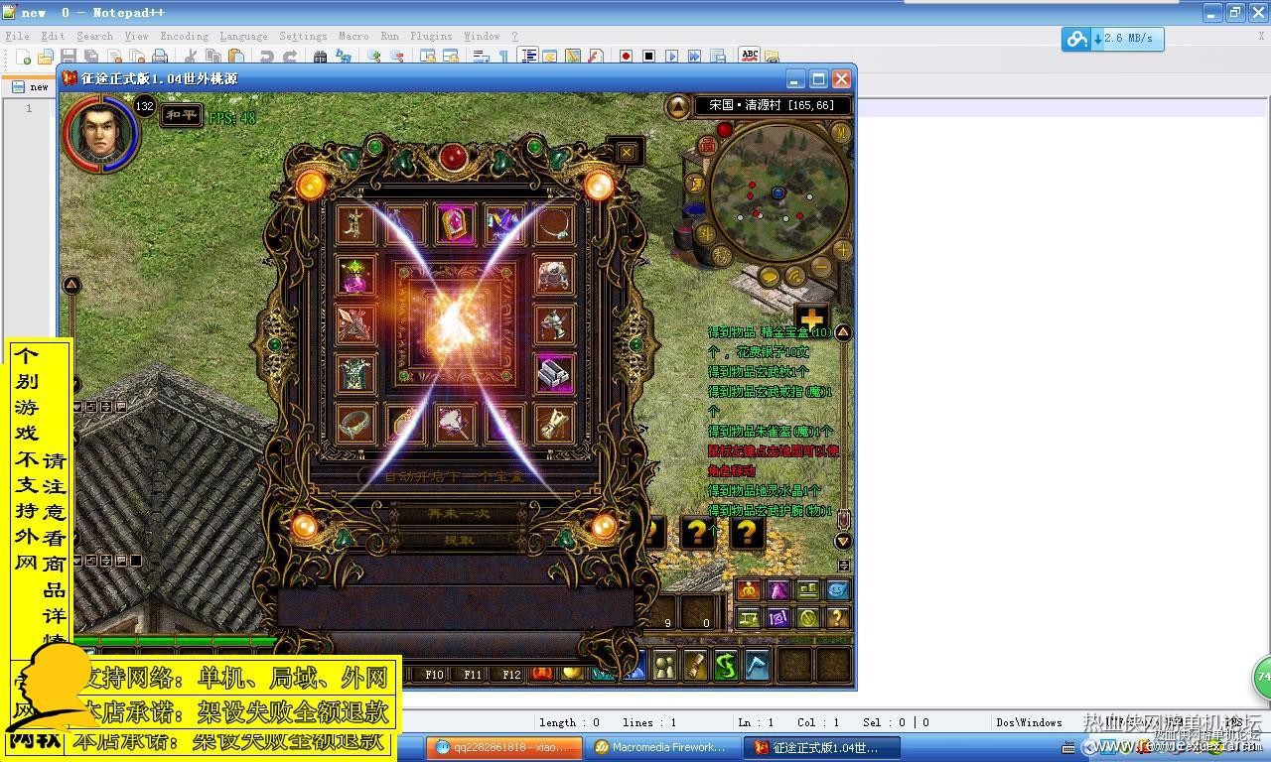Open the Language menu in Notepad++
1271x762 pixels.
pos(243,36)
